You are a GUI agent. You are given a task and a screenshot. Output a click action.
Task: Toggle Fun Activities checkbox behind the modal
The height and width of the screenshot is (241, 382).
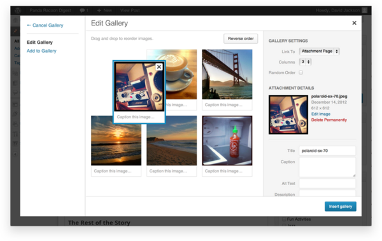point(284,219)
